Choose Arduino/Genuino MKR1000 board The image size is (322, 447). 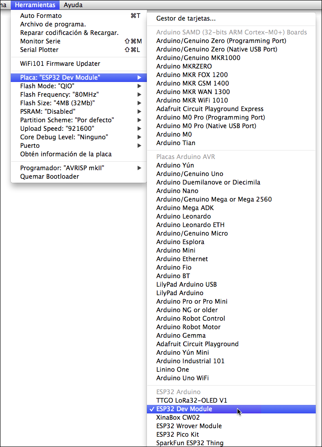pos(231,58)
